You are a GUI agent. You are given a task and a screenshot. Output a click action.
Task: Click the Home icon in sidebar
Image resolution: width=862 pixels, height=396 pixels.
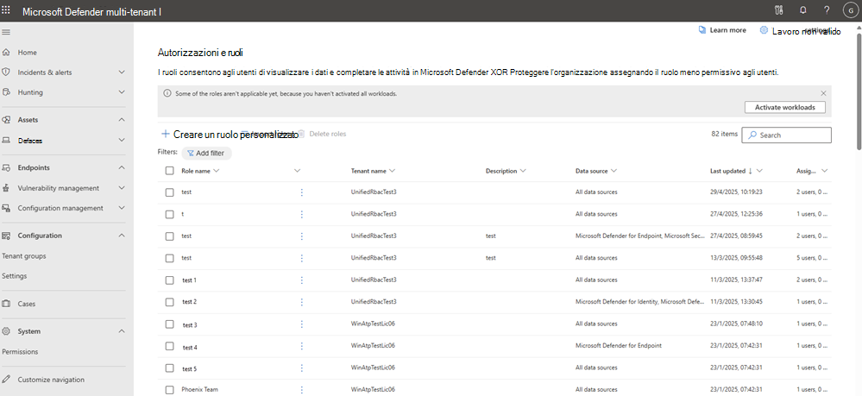7,53
